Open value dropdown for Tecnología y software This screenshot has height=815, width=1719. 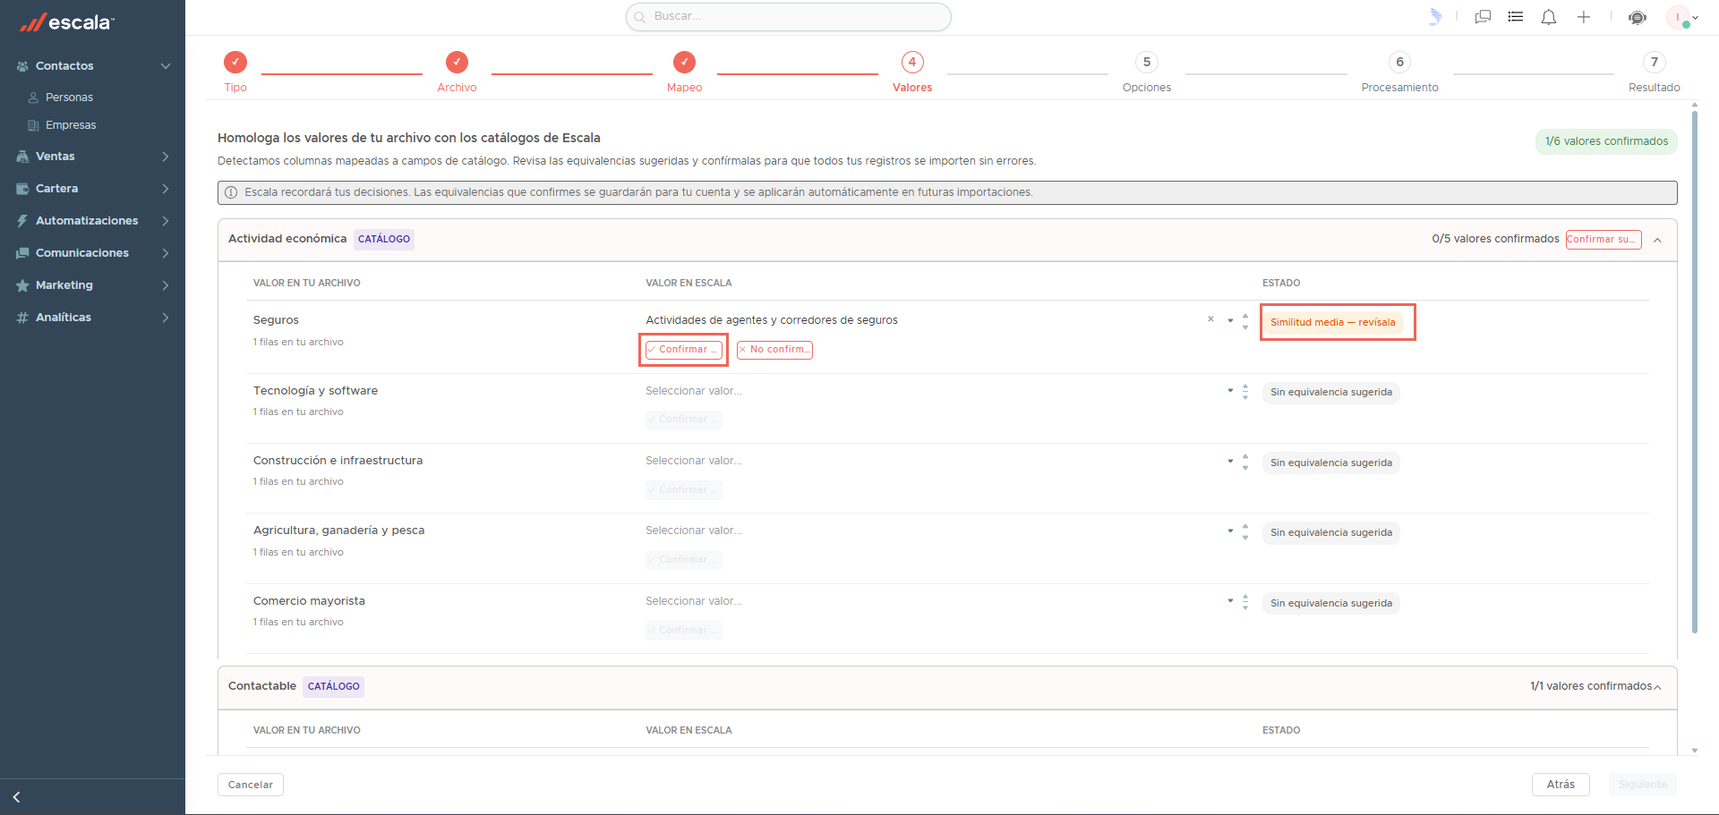1230,391
